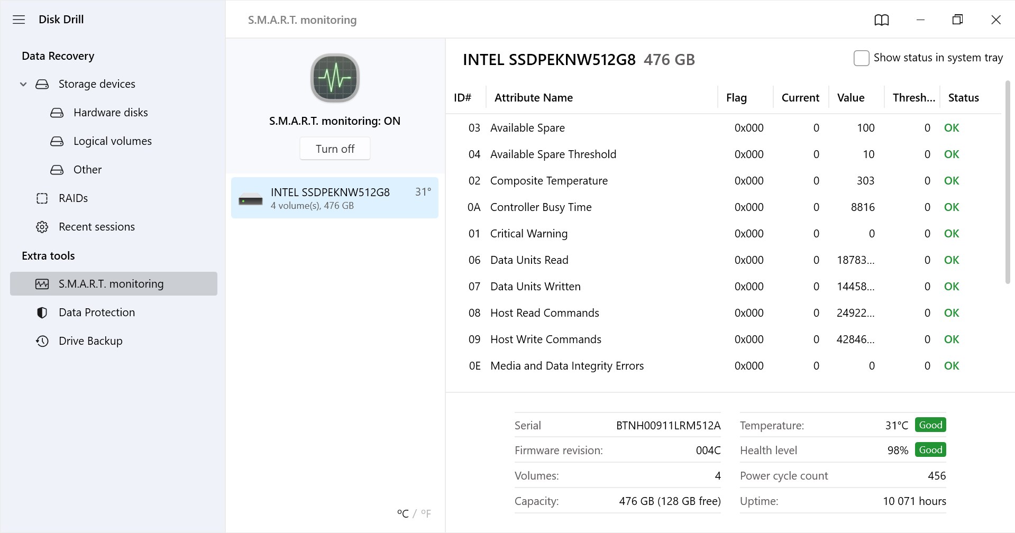
Task: Click the S.M.A.R.T. monitoring sidebar icon
Action: 42,284
